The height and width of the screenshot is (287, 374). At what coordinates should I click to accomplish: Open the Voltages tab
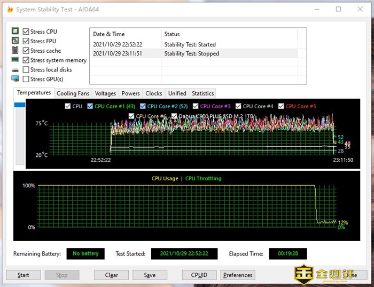[x=105, y=93]
